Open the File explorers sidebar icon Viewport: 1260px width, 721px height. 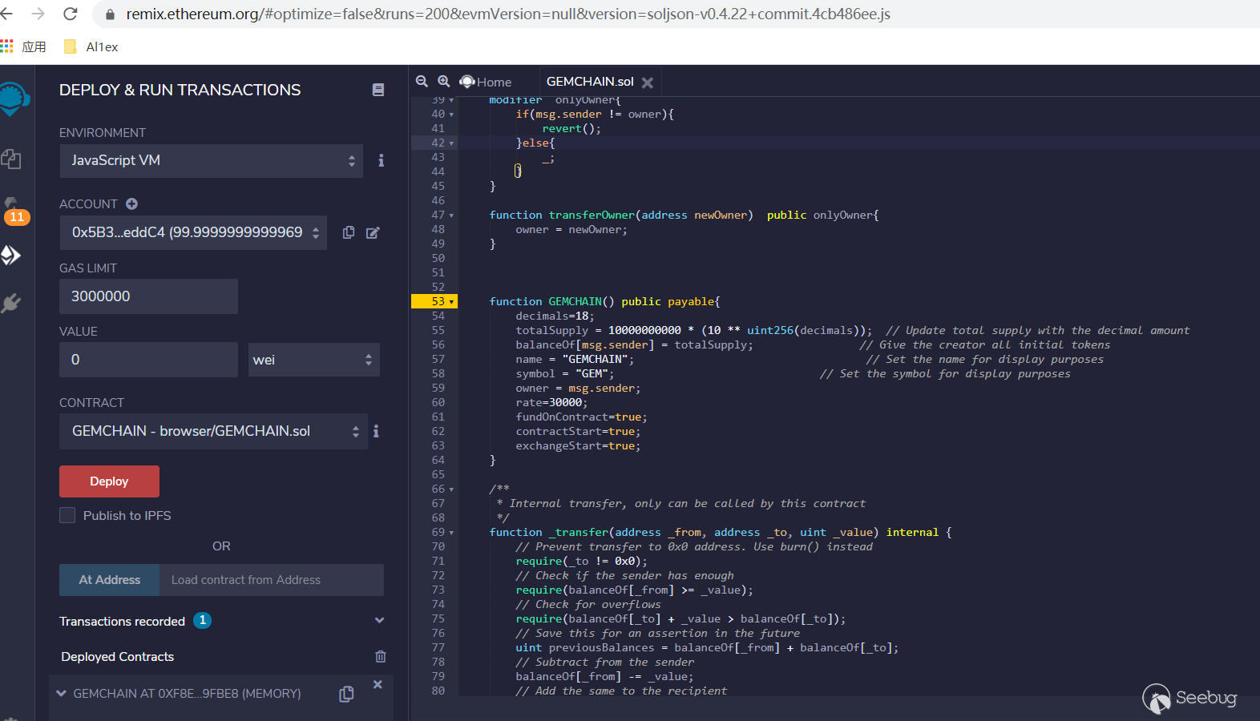(11, 159)
